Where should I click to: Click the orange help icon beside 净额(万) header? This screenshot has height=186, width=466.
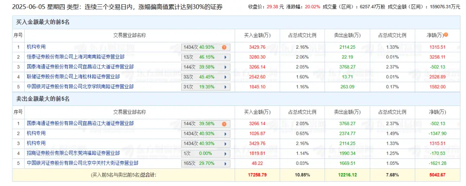[446, 35]
